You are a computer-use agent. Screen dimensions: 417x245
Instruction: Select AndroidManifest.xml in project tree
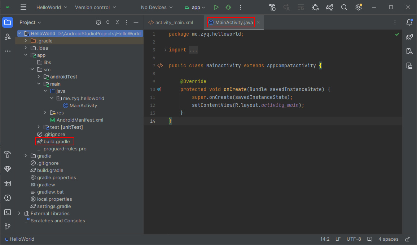pos(80,120)
